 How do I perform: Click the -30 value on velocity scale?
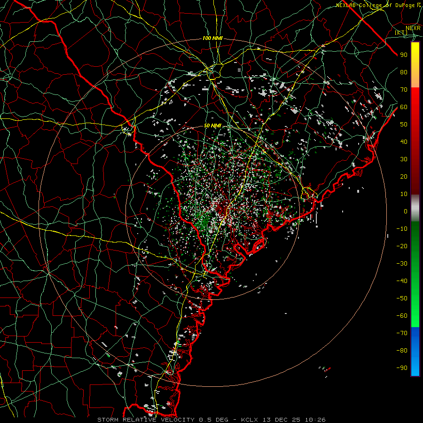pyautogui.click(x=402, y=264)
